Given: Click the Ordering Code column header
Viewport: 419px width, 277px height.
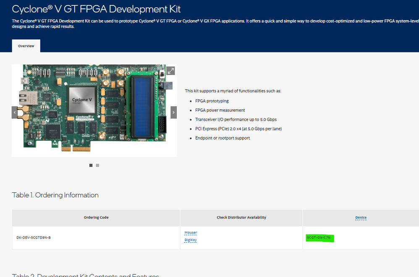Looking at the screenshot, I should click(x=96, y=217).
